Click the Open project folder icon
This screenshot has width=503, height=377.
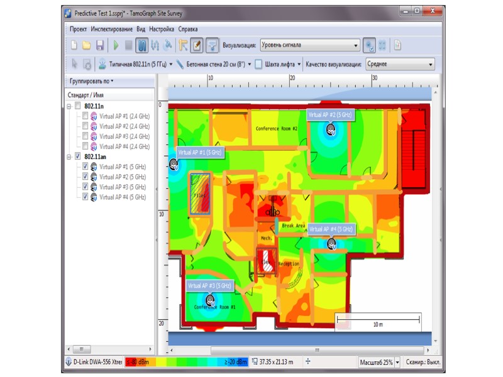(86, 45)
